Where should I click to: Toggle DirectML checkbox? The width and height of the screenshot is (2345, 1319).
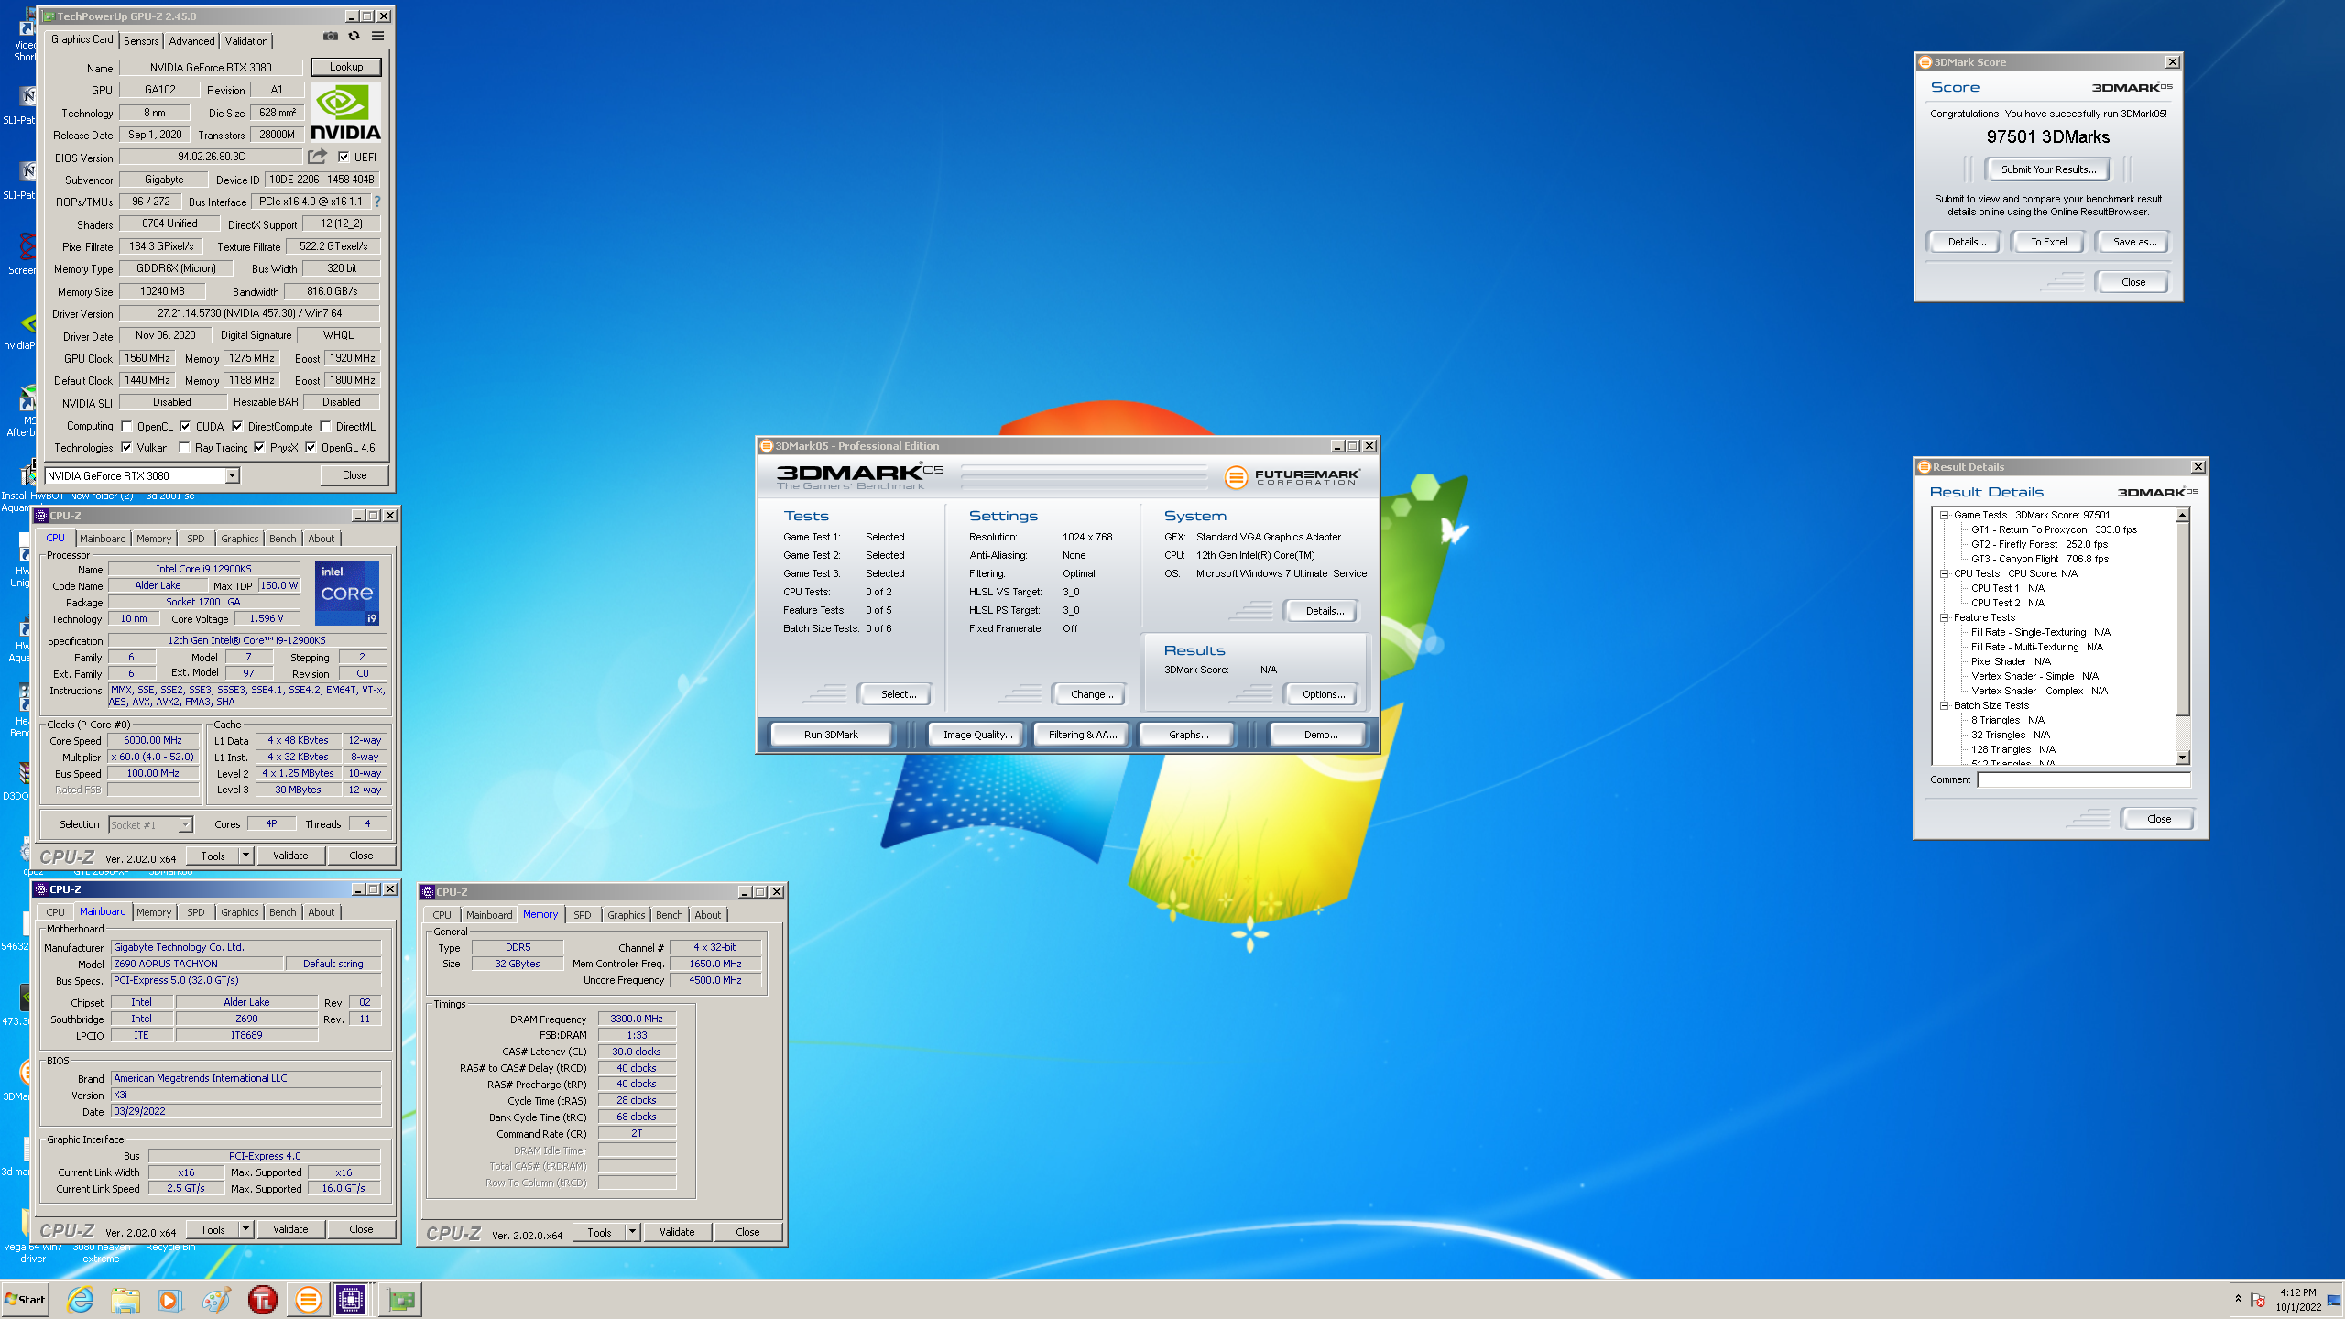point(325,426)
